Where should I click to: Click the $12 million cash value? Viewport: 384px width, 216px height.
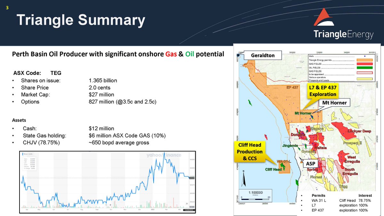click(x=101, y=128)
